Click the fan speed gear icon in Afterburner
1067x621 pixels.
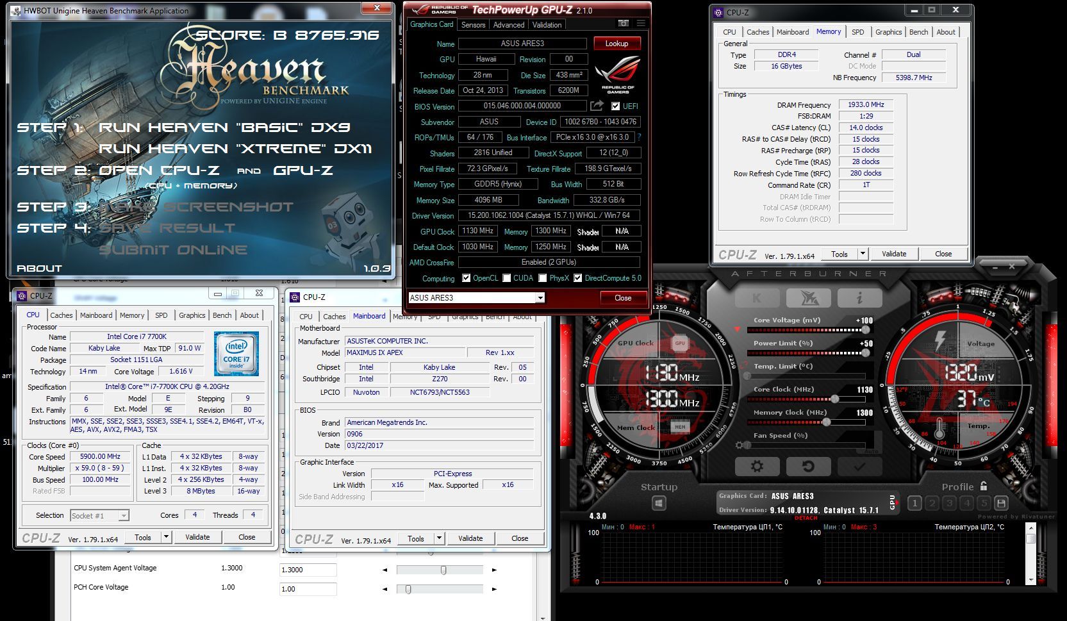click(x=740, y=445)
